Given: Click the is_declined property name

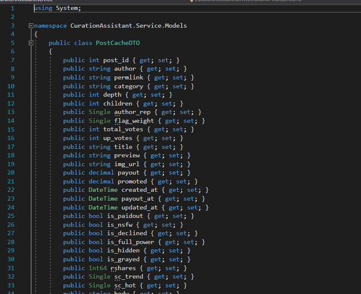Looking at the screenshot, I should (127, 234).
